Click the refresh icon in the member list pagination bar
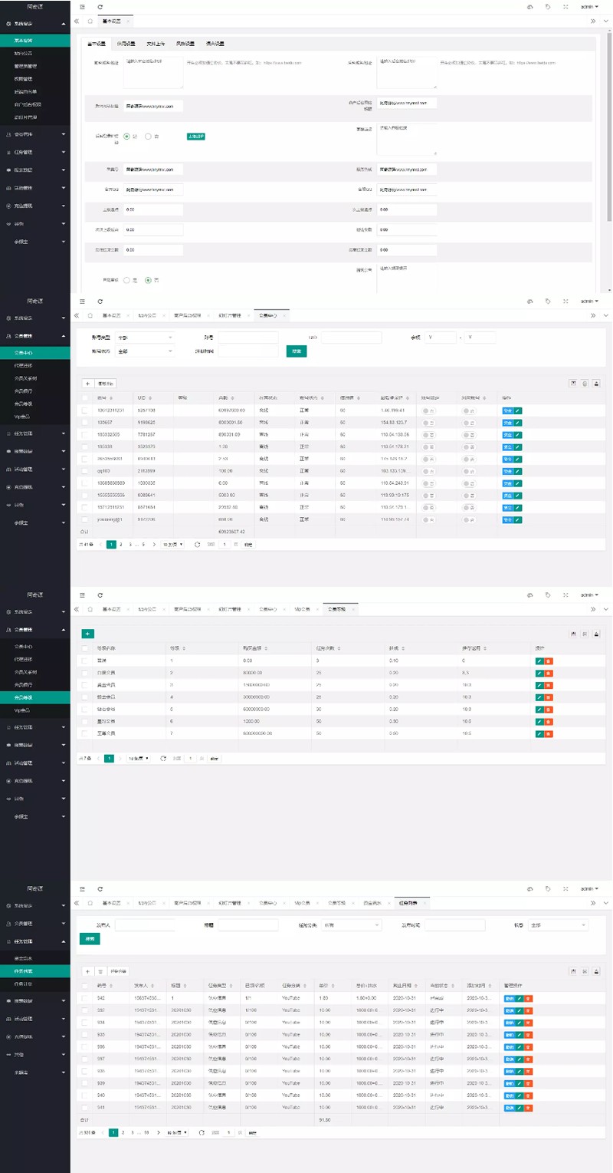This screenshot has width=613, height=1173. (198, 544)
